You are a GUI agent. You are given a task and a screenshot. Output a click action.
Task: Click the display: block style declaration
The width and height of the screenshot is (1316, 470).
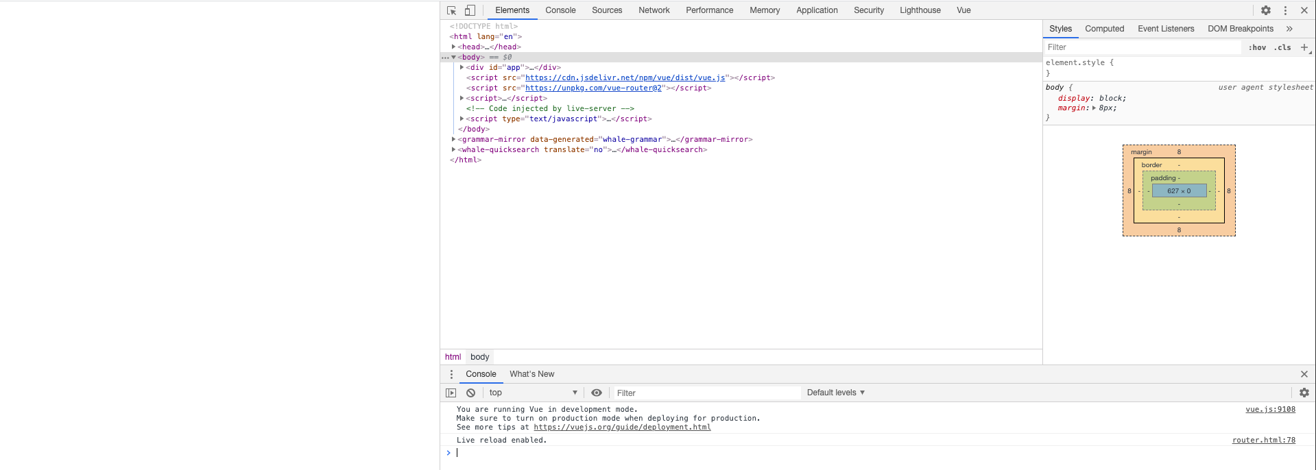coord(1092,98)
